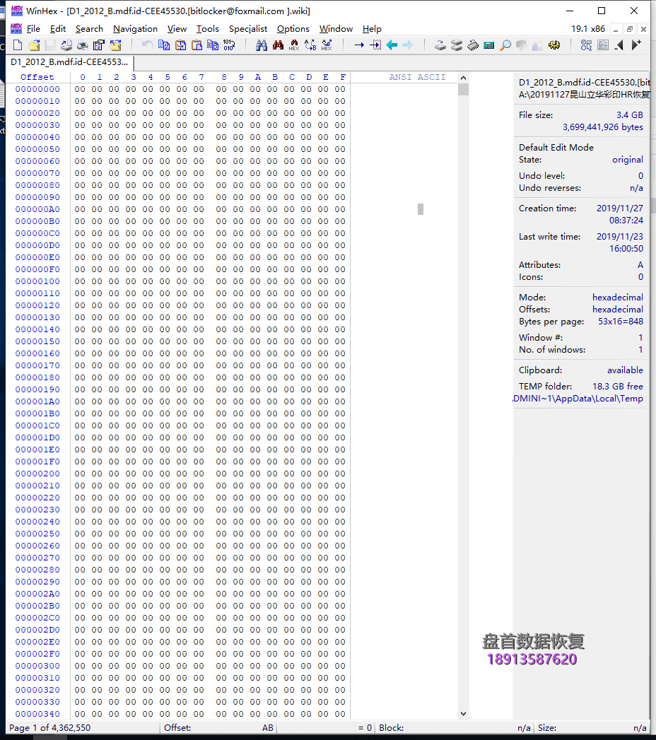Click the 'Size:' status bar field

coord(593,728)
